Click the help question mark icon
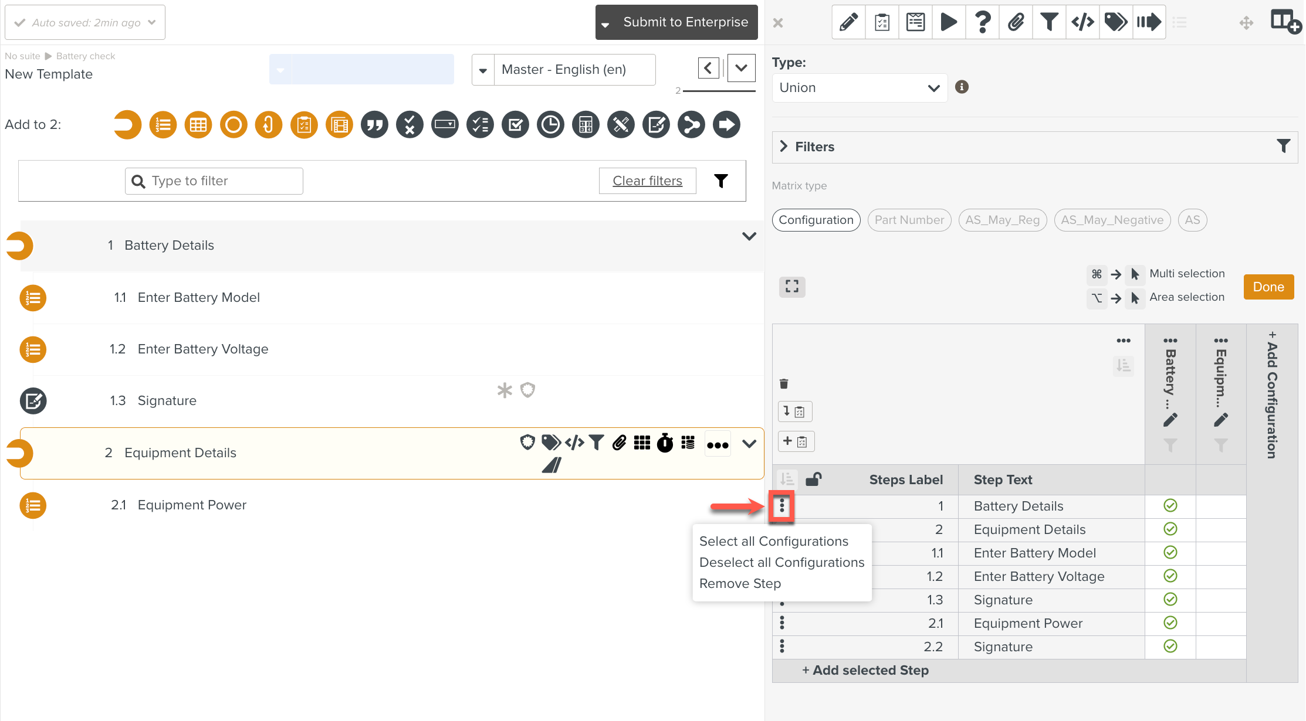 click(x=983, y=22)
